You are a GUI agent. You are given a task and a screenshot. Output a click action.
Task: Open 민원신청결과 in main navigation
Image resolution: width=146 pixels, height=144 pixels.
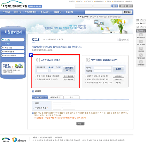(x=31, y=12)
